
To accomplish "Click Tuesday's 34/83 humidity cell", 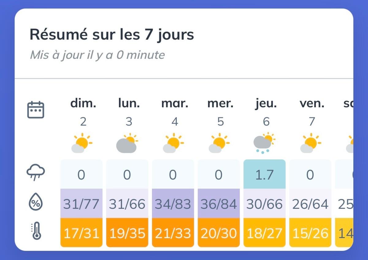I will coord(173,203).
